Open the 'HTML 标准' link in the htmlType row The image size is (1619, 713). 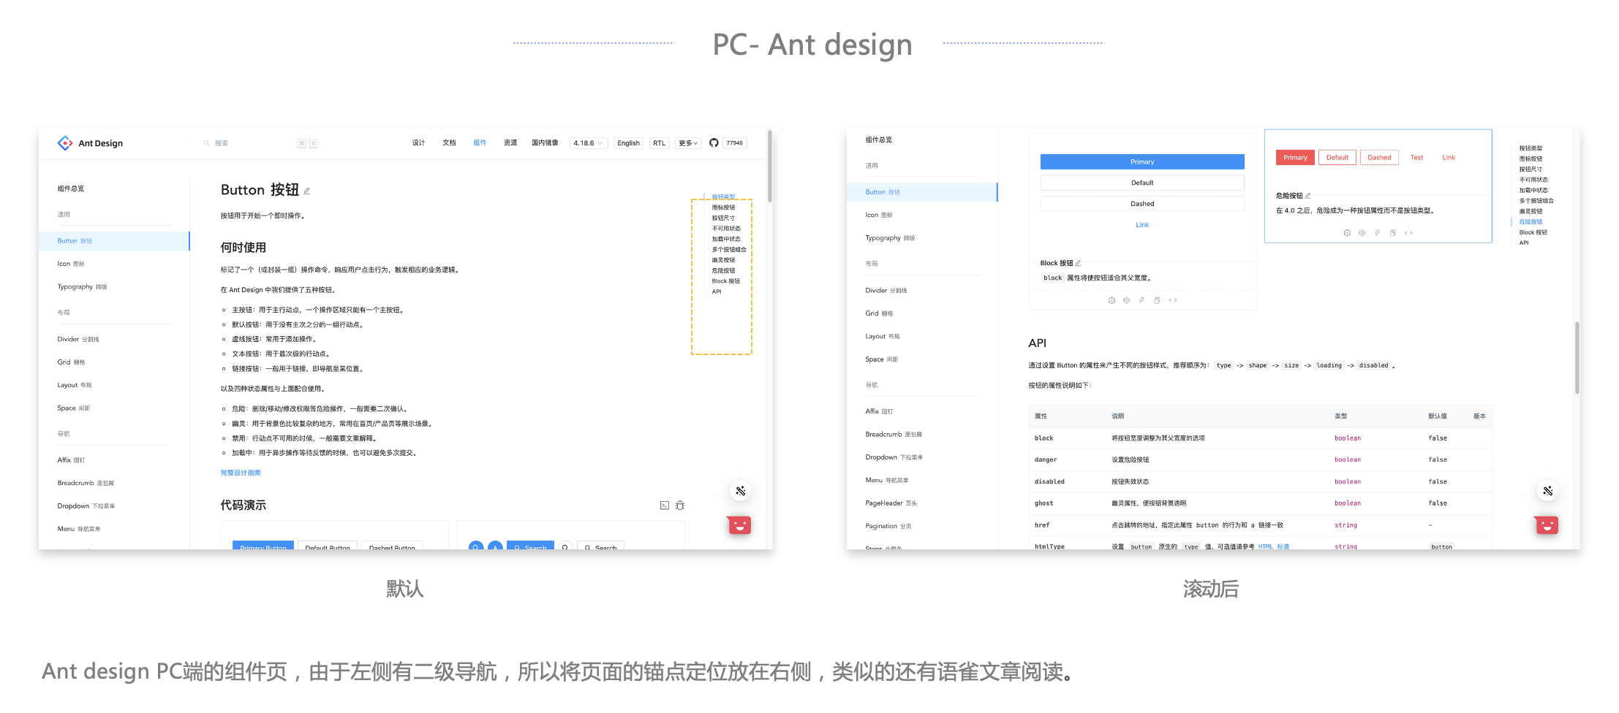coord(1274,546)
